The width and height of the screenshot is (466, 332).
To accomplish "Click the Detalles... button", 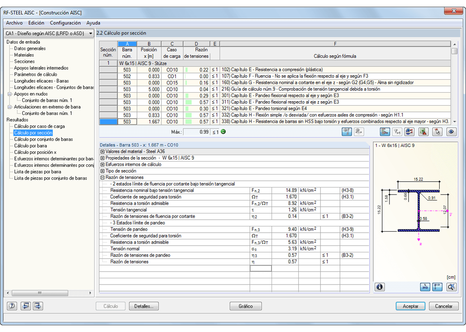I will (x=144, y=306).
